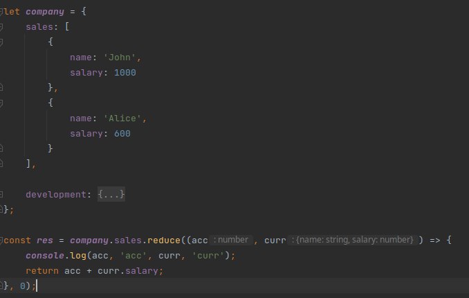
Task: Collapse fold marker on 'const res' line
Action: 1,240
